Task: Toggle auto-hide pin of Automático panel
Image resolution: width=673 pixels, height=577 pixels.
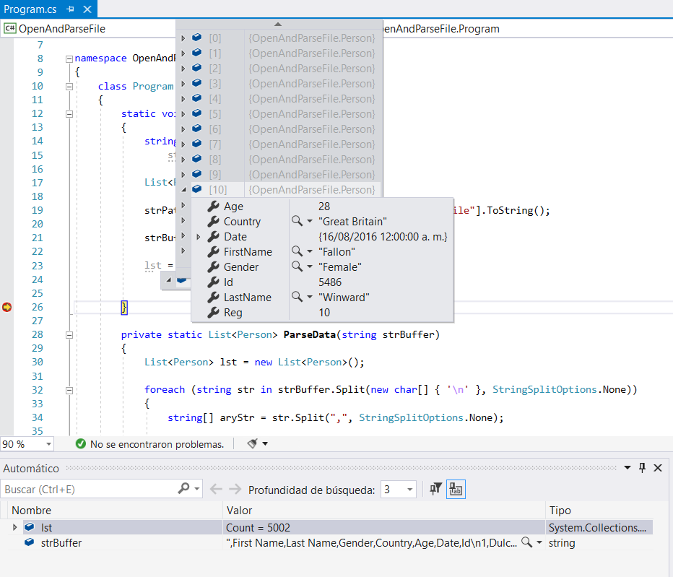Action: point(642,468)
